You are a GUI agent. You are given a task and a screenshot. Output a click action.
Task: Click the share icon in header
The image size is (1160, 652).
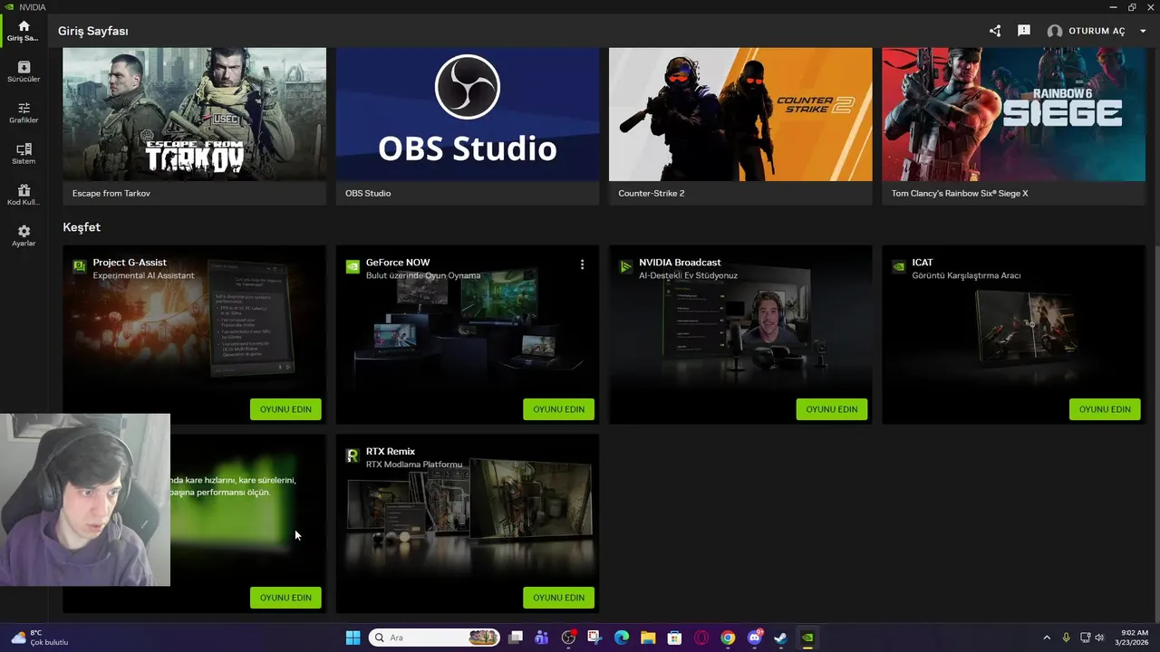click(995, 31)
